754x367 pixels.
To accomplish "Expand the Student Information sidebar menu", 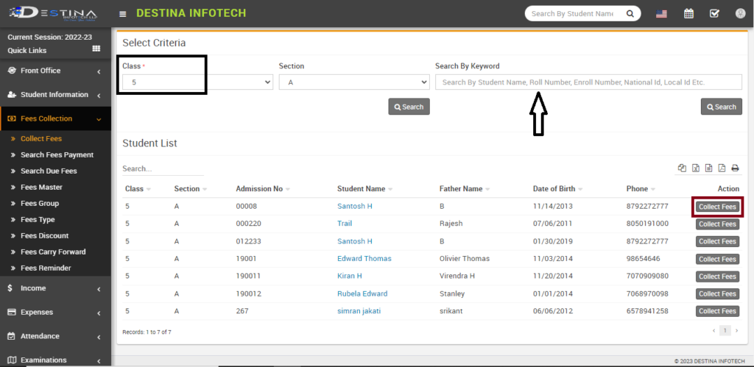I will 55,95.
